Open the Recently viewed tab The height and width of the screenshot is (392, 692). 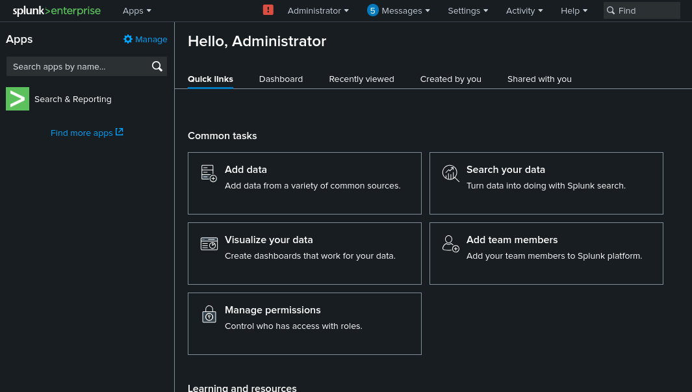pyautogui.click(x=361, y=79)
